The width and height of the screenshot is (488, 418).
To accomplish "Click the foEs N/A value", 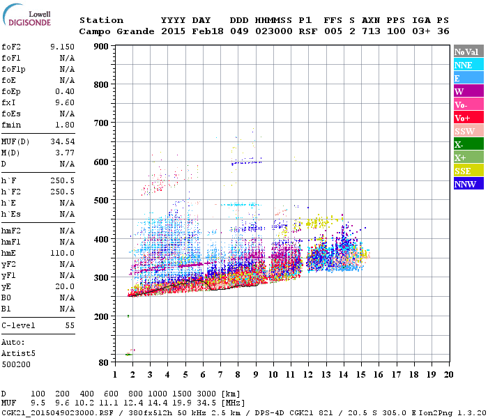I will coord(67,114).
